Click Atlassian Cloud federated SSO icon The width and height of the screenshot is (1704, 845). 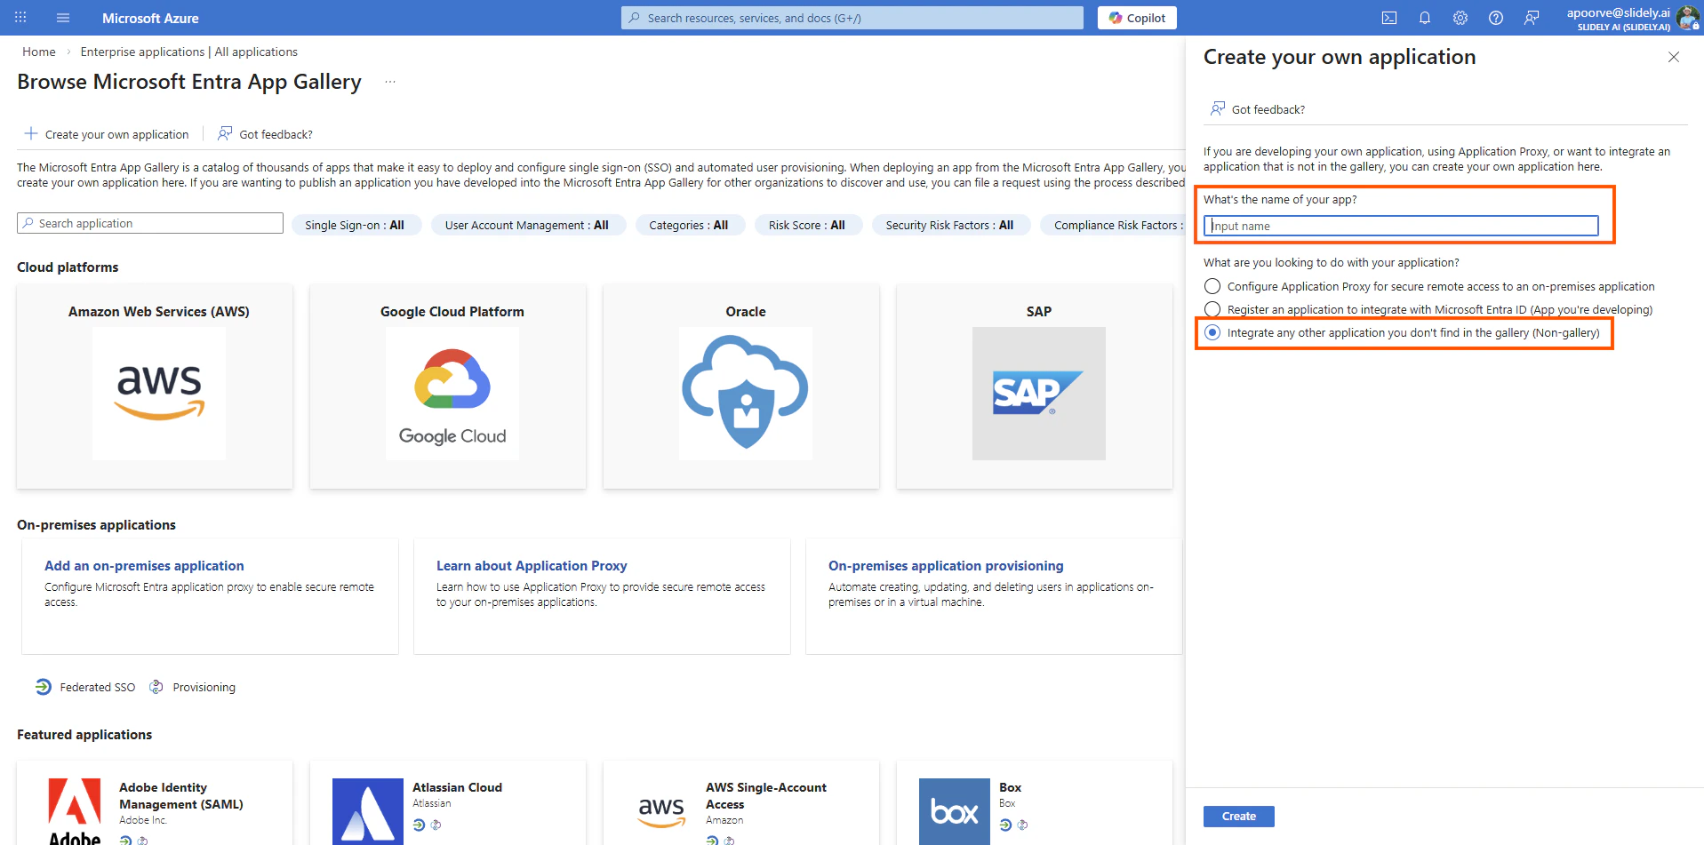coord(419,825)
